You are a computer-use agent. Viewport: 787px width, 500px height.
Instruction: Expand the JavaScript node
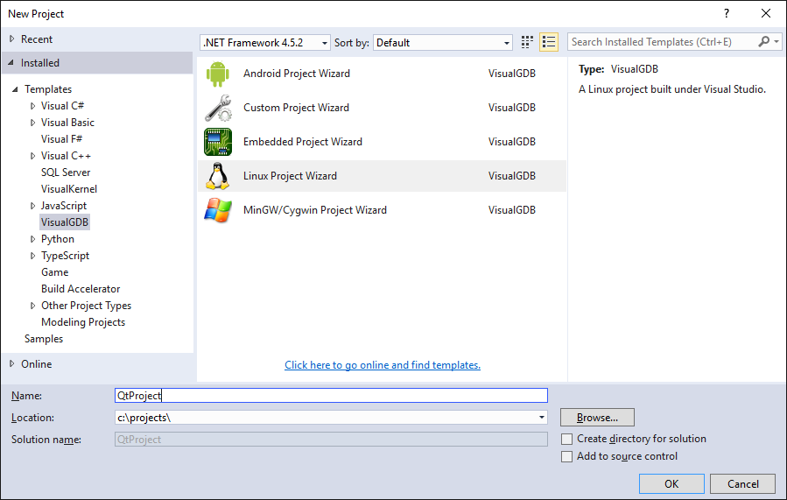[32, 206]
